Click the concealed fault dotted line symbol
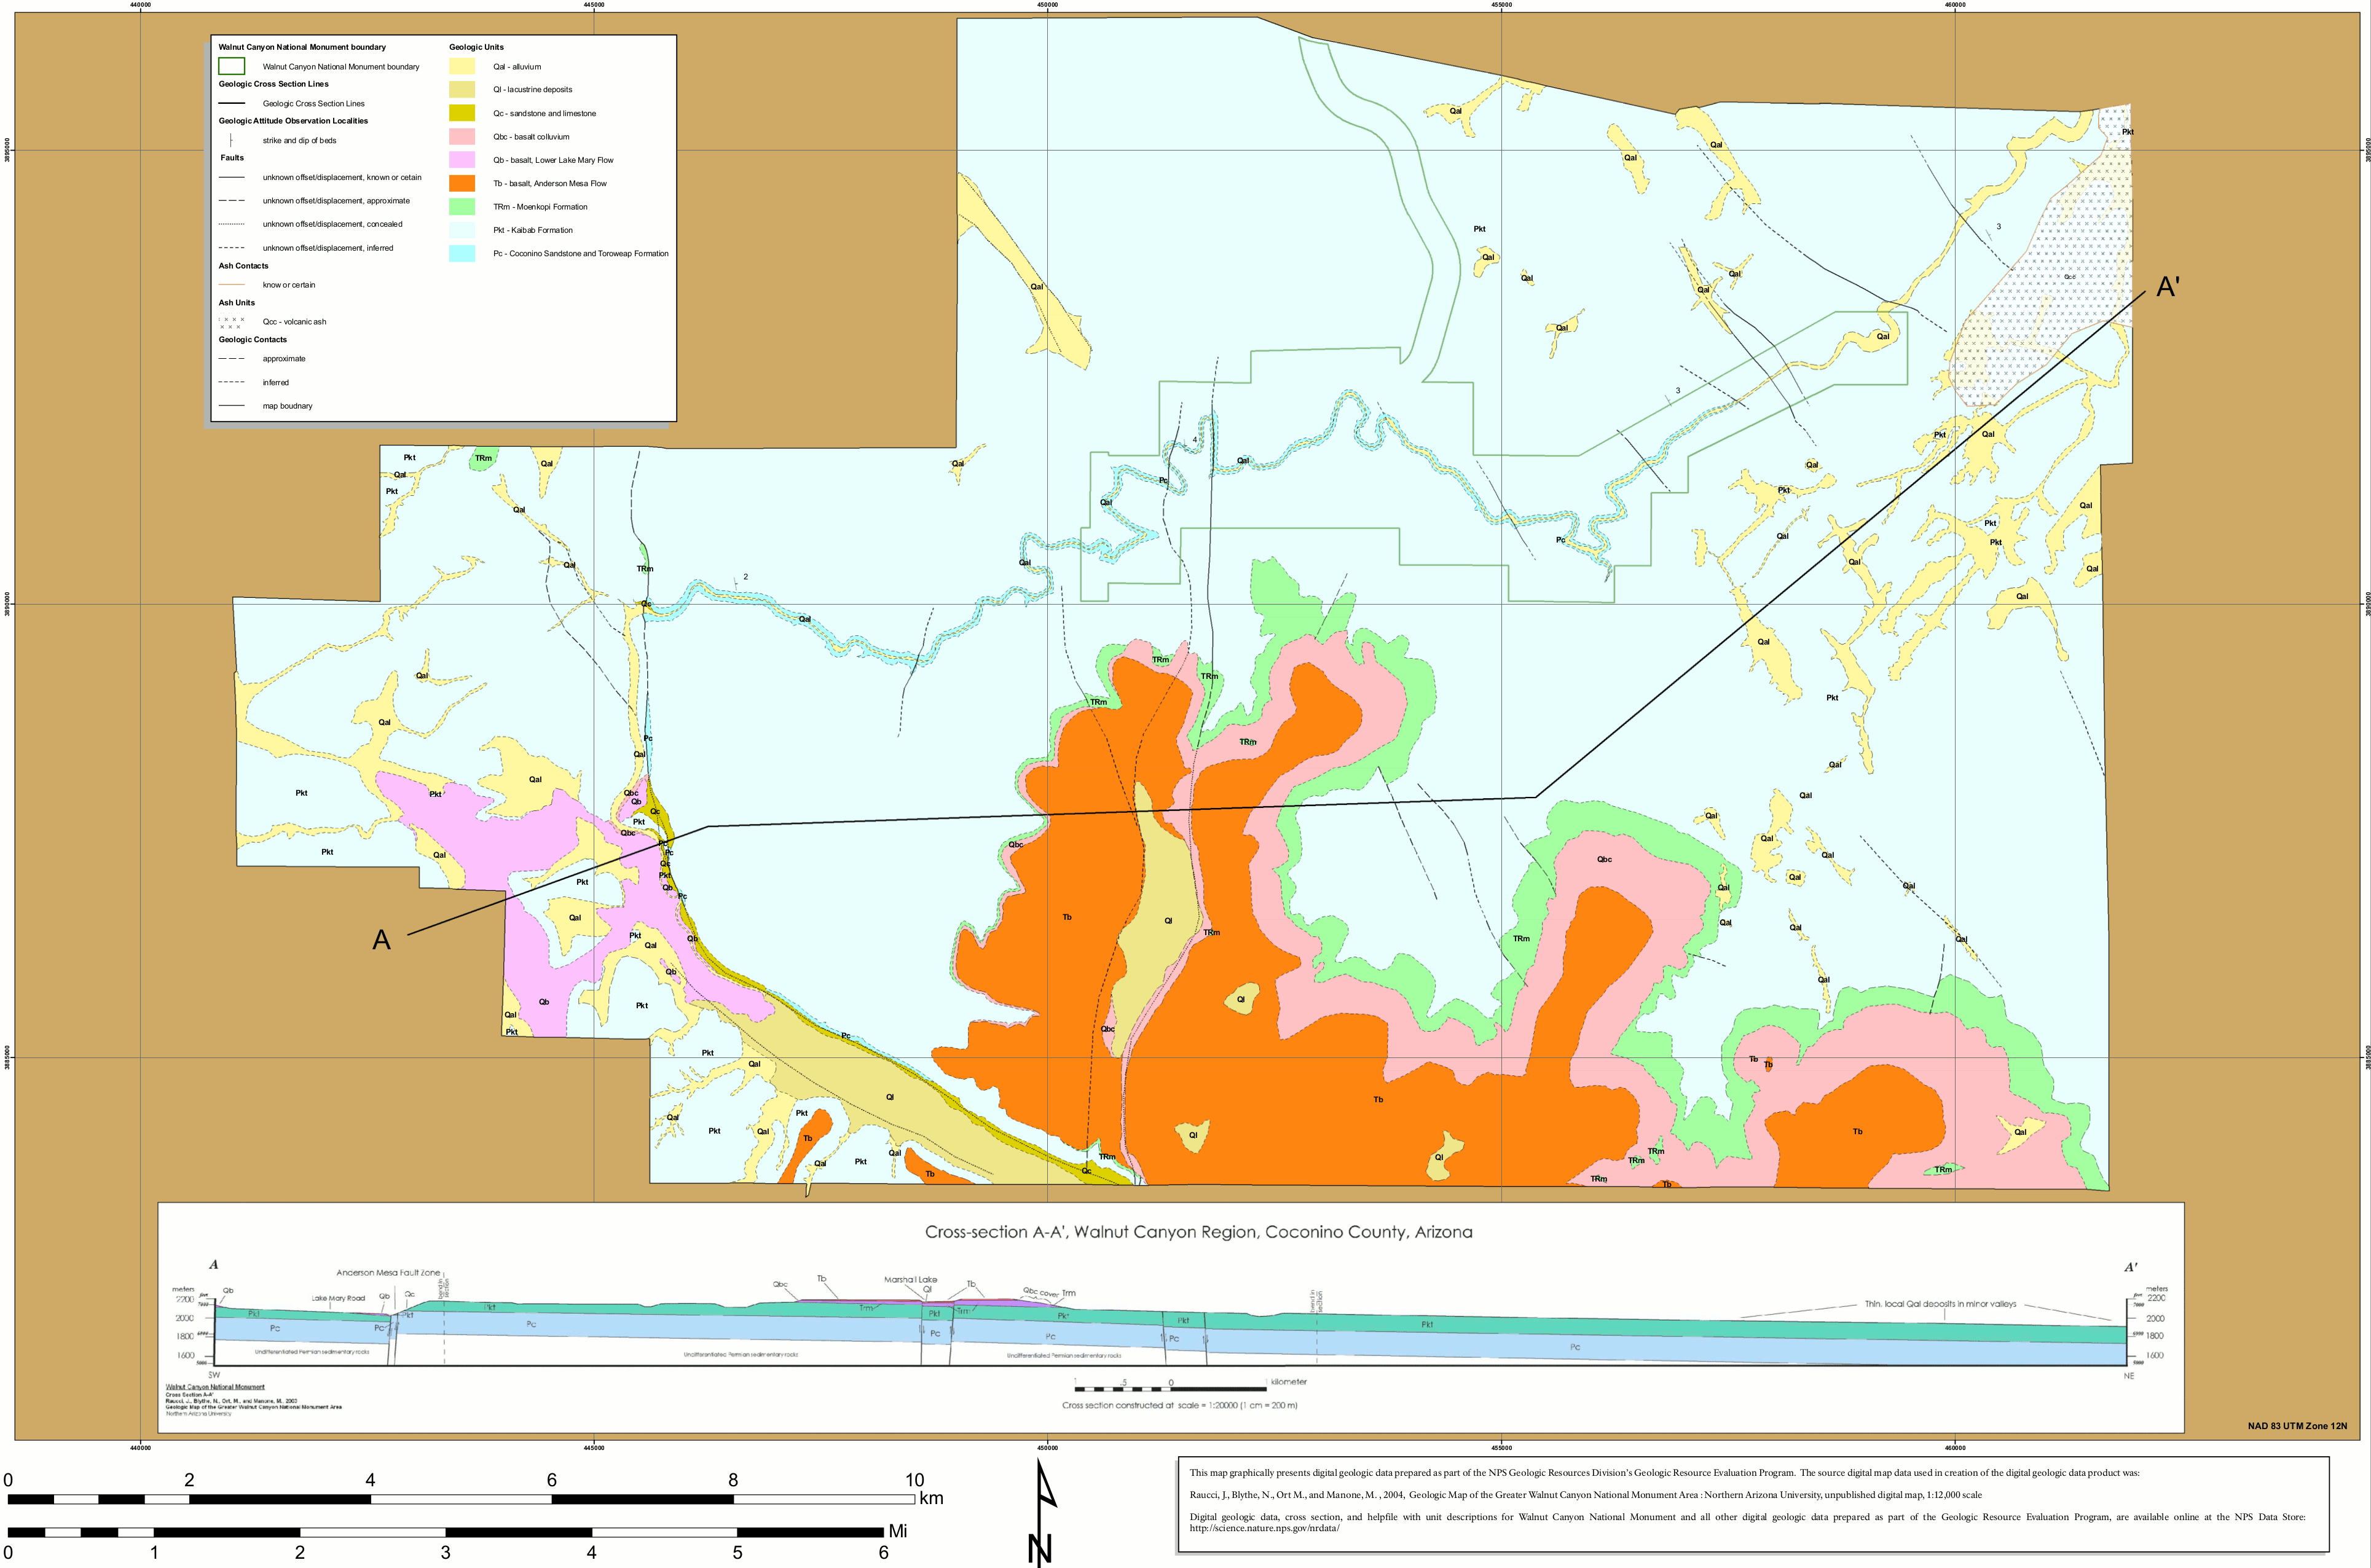 click(x=231, y=224)
